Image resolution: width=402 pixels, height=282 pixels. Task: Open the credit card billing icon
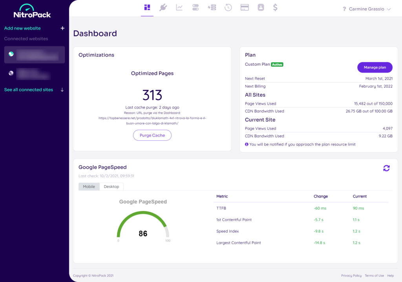tap(245, 7)
